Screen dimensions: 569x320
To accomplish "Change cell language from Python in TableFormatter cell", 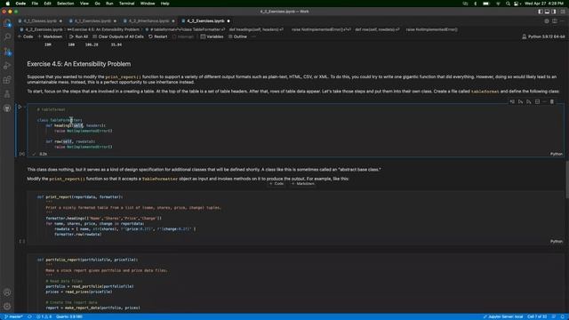I will [556, 154].
